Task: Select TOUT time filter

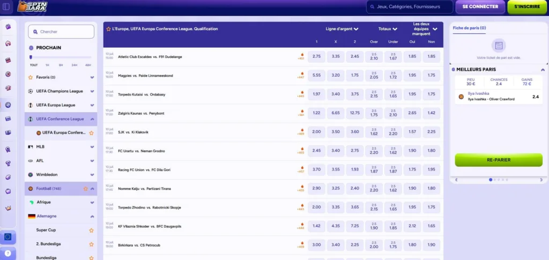Action: [34, 65]
